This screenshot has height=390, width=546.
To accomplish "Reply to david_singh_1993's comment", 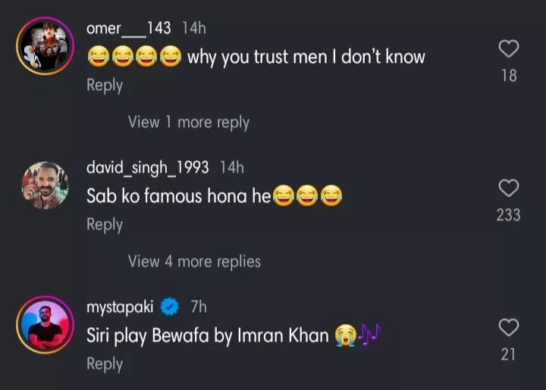I will pyautogui.click(x=105, y=225).
